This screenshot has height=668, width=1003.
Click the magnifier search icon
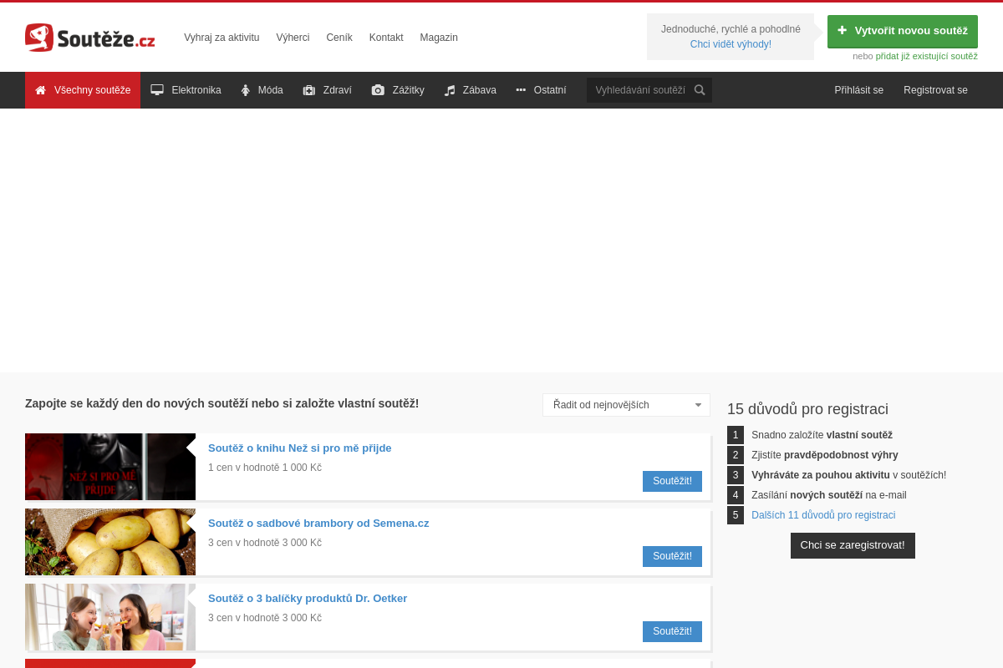(x=700, y=90)
